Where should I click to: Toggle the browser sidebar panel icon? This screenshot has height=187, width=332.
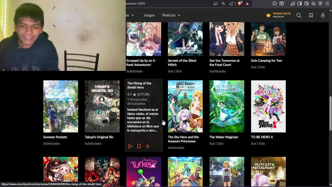point(299,4)
